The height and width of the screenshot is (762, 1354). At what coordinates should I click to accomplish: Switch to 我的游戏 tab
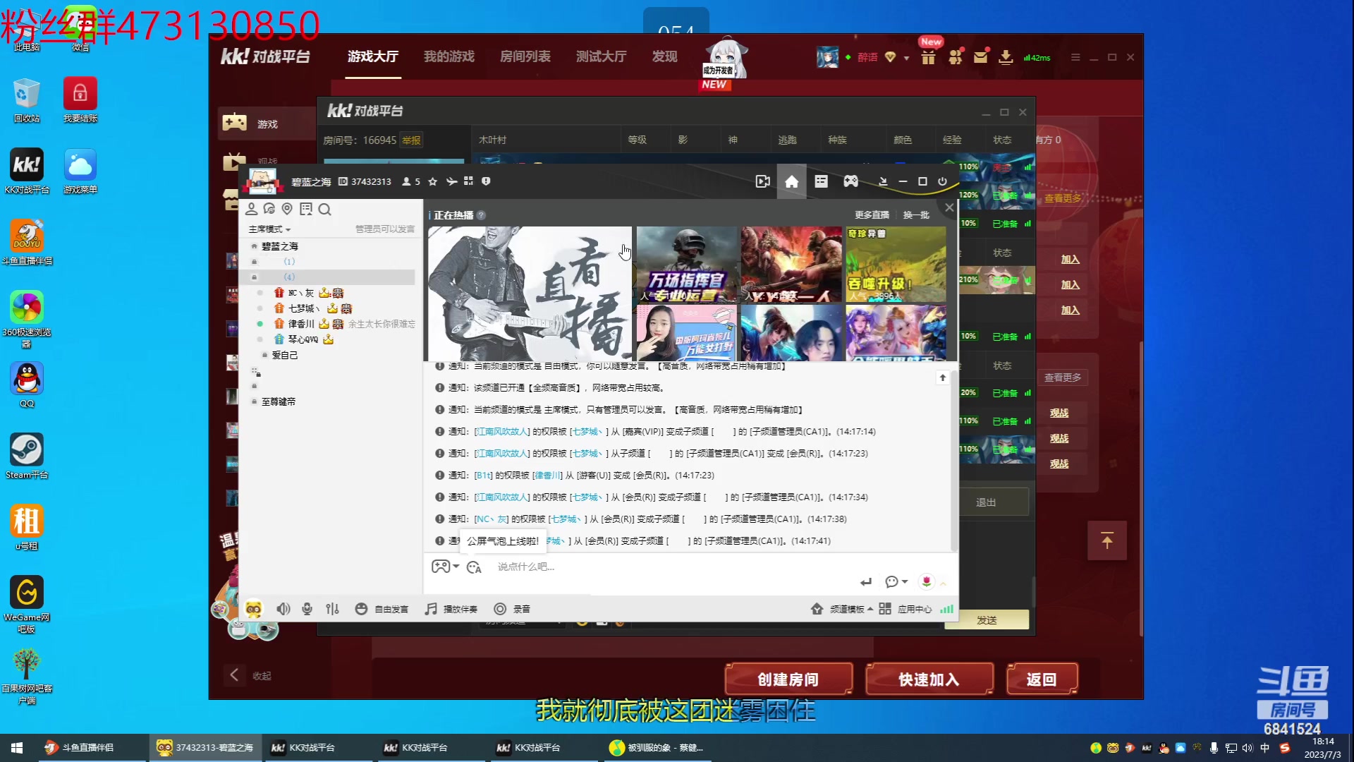449,56
